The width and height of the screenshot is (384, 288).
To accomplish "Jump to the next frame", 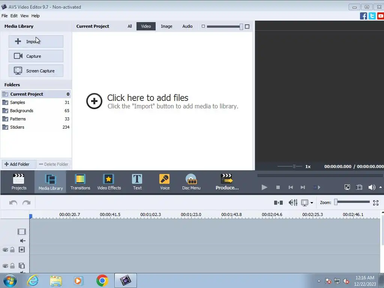I will coord(303,187).
